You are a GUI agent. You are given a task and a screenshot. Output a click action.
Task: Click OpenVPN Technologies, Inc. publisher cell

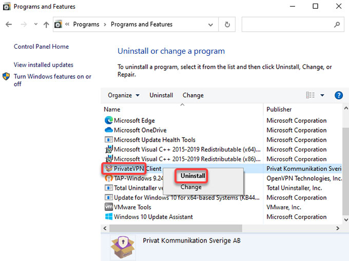click(x=304, y=178)
